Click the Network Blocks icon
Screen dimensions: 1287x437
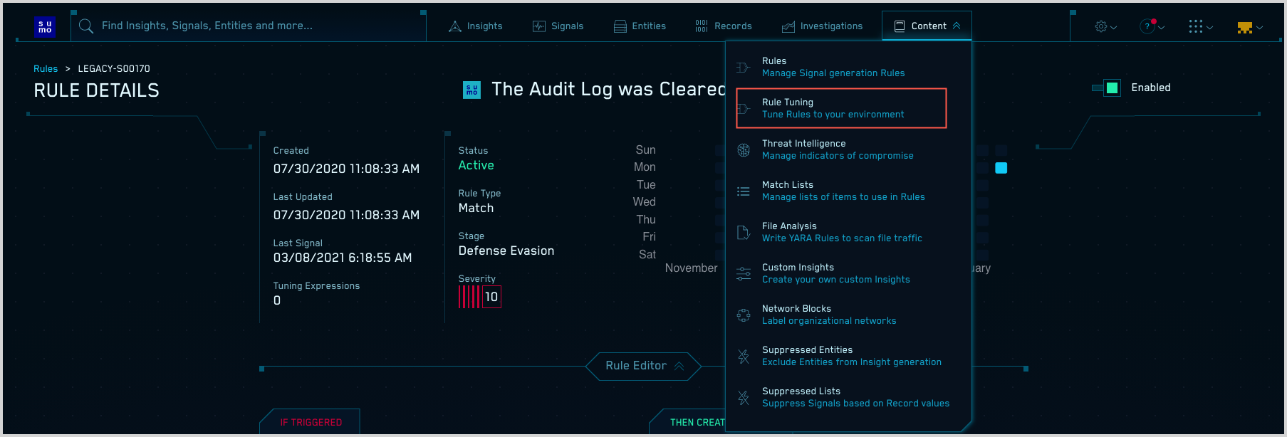[744, 315]
